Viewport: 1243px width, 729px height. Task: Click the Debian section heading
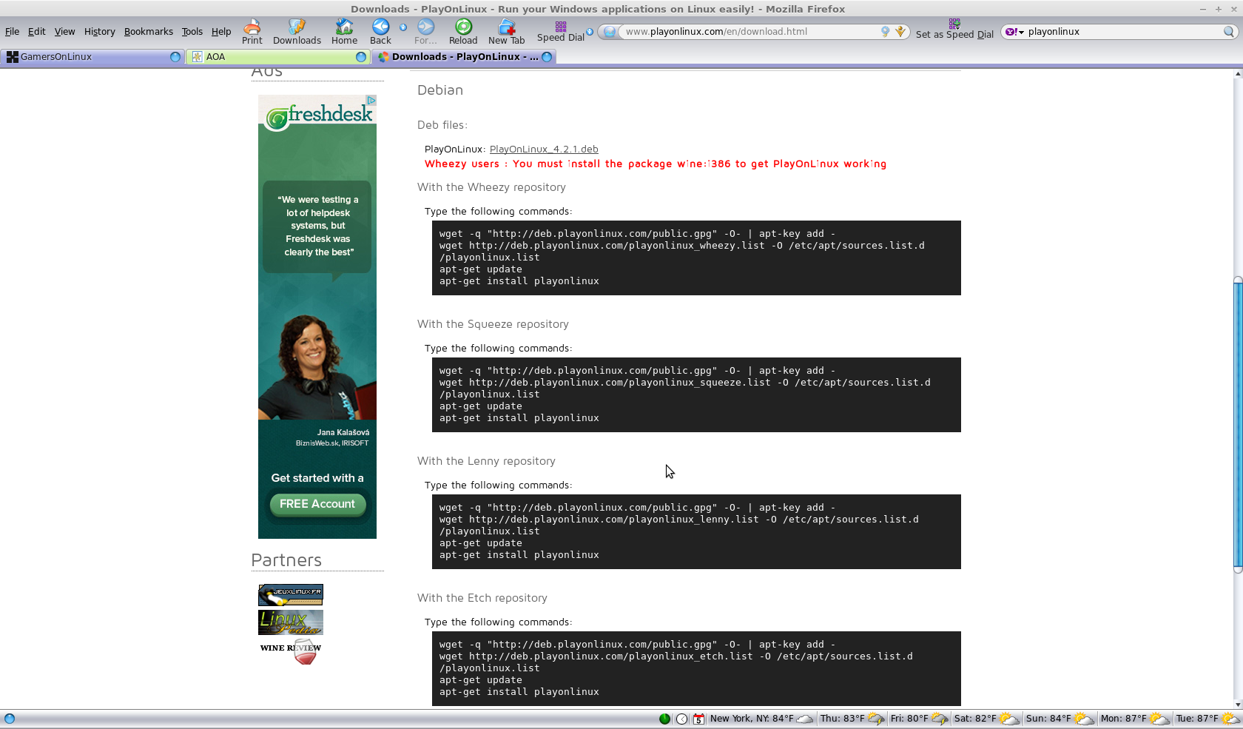pos(440,90)
